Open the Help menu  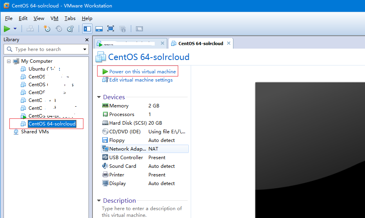tap(87, 18)
